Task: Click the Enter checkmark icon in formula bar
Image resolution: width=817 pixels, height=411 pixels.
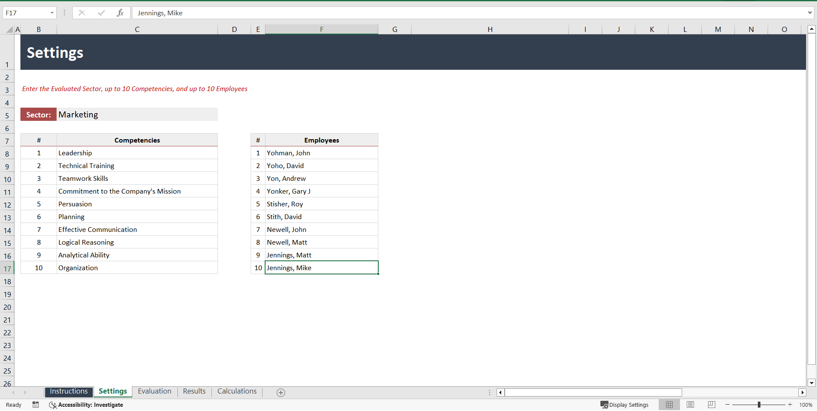Action: 101,13
